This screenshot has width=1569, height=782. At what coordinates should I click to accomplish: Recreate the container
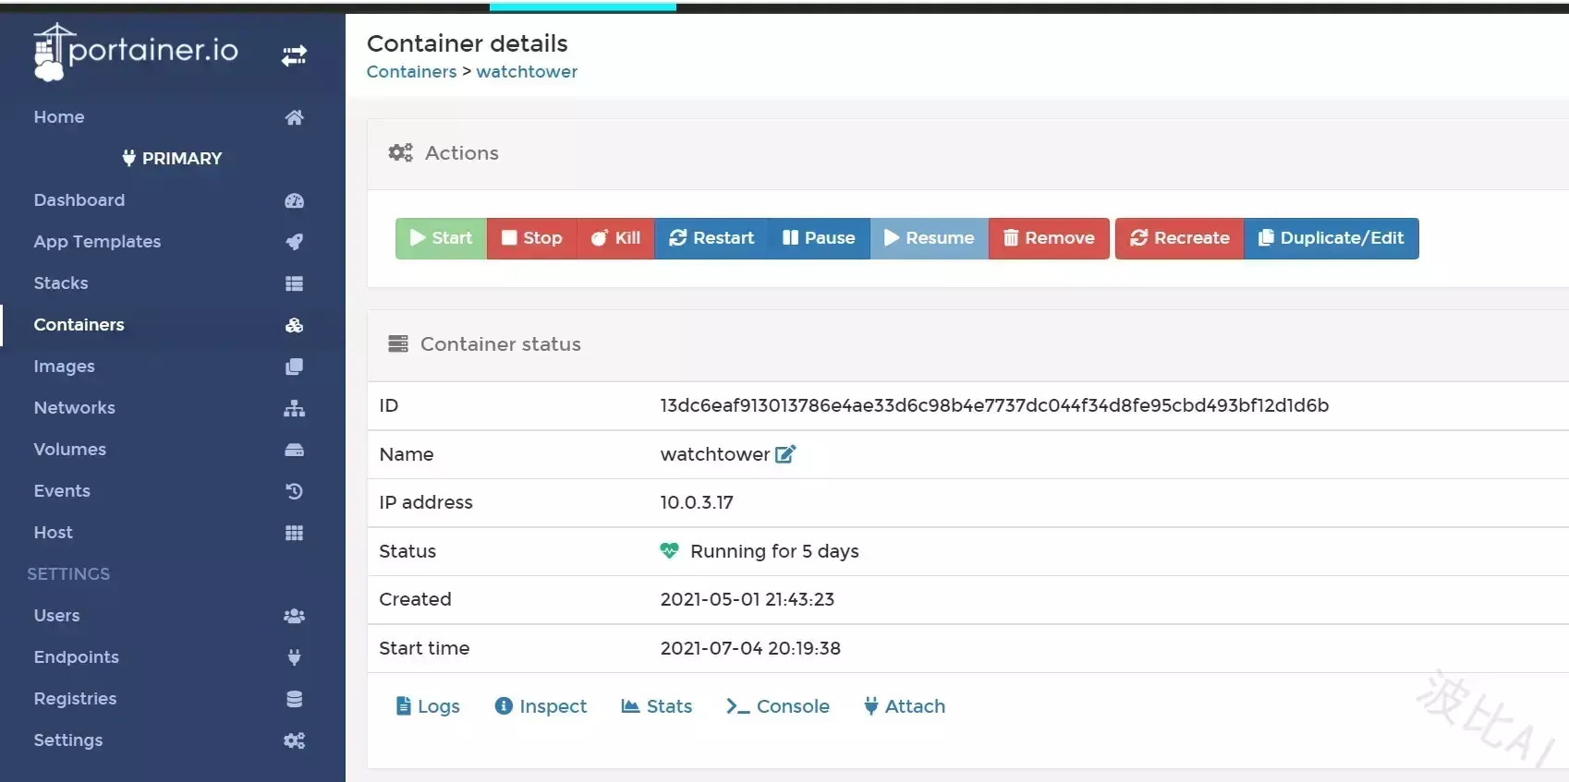point(1180,238)
